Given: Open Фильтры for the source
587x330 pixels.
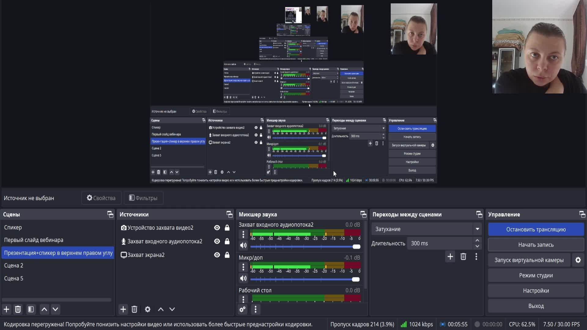Looking at the screenshot, I should [143, 198].
